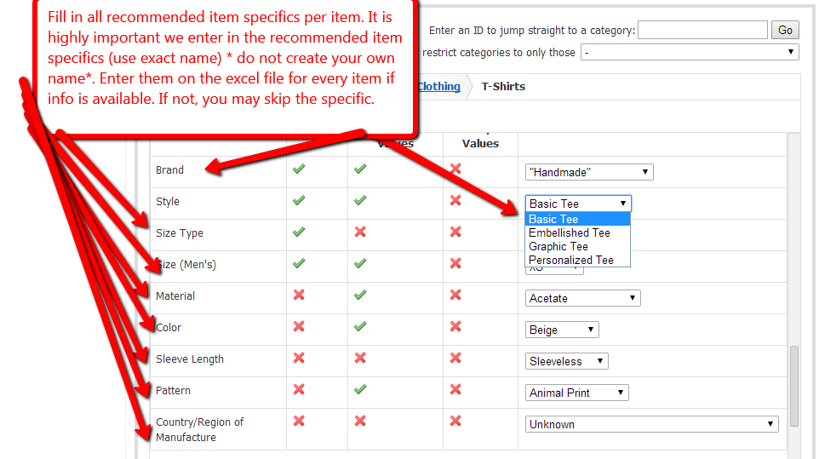The height and width of the screenshot is (459, 819).
Task: Follow the Clothing breadcrumb link
Action: [x=438, y=86]
